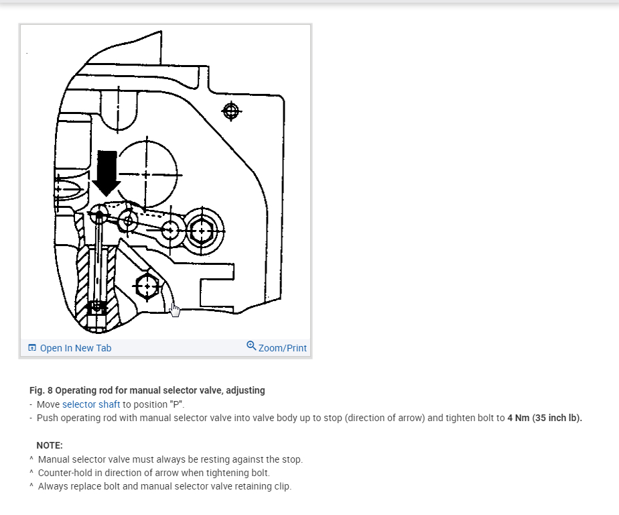Open the diagram in a new tab
Image resolution: width=619 pixels, height=515 pixels.
(x=70, y=348)
